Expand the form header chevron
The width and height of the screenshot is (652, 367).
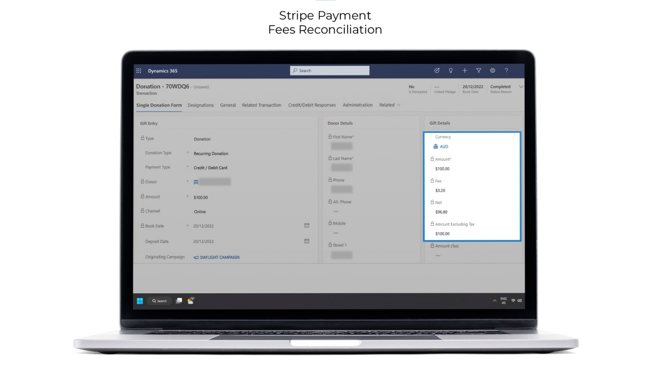[521, 87]
